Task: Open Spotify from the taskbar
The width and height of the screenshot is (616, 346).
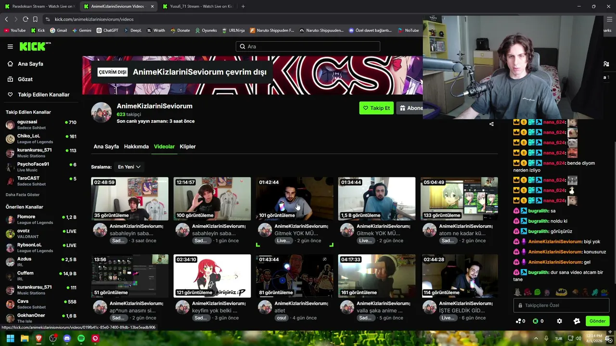Action: 81,338
